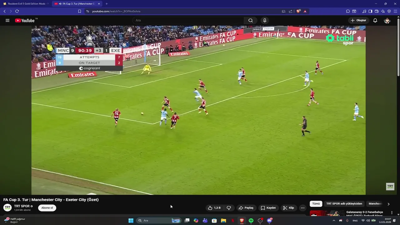
Task: Reload the current page
Action: point(17,11)
